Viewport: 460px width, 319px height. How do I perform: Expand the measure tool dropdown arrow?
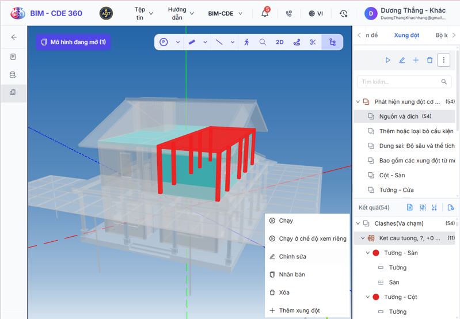[206, 42]
